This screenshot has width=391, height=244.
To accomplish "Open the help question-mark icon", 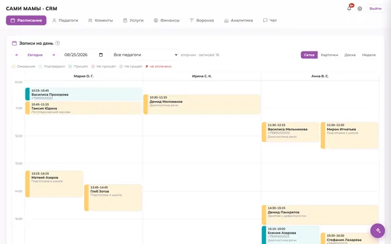I will pos(57,43).
